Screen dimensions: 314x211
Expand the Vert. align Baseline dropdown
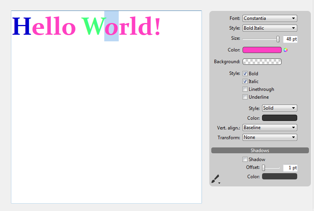(x=269, y=128)
